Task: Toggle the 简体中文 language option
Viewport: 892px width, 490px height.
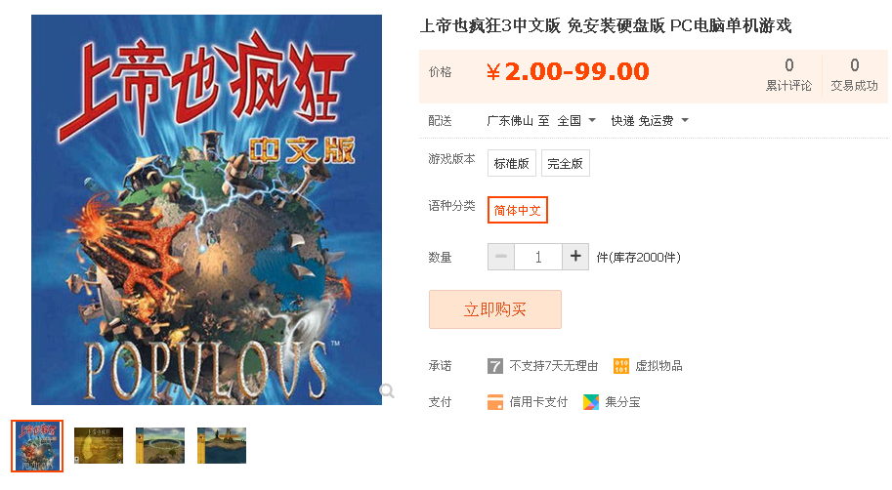Action: [517, 210]
